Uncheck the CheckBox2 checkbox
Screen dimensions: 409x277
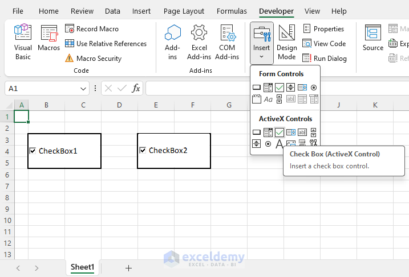click(x=143, y=150)
